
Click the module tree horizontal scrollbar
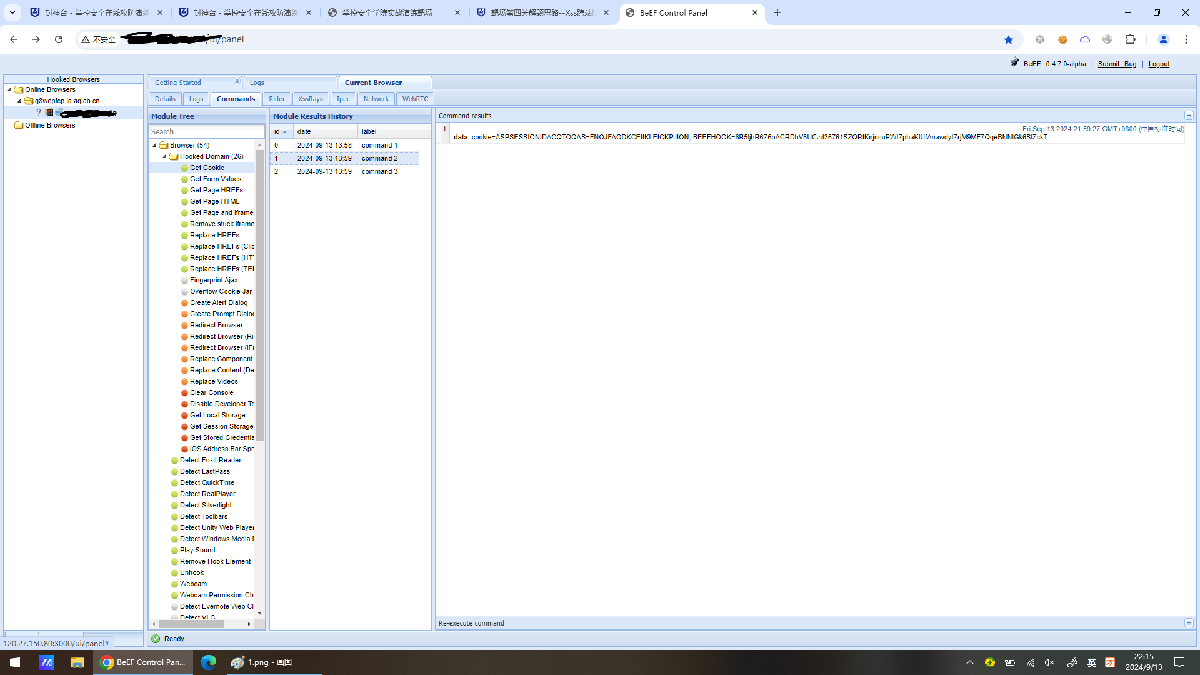tap(192, 624)
